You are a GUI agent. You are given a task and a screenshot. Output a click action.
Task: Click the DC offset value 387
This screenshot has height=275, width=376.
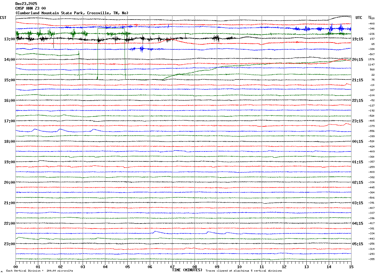372,90
